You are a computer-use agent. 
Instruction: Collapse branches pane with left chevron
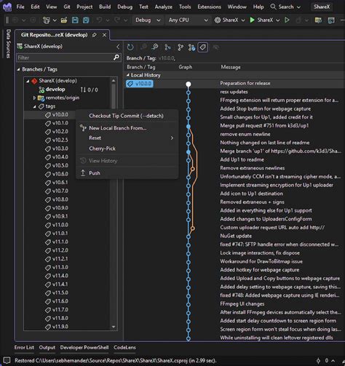point(118,47)
